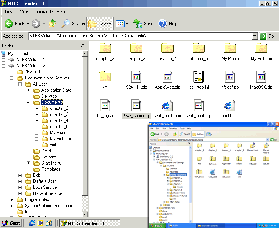
Task: Click the Save toolbar icon
Action: (137, 24)
